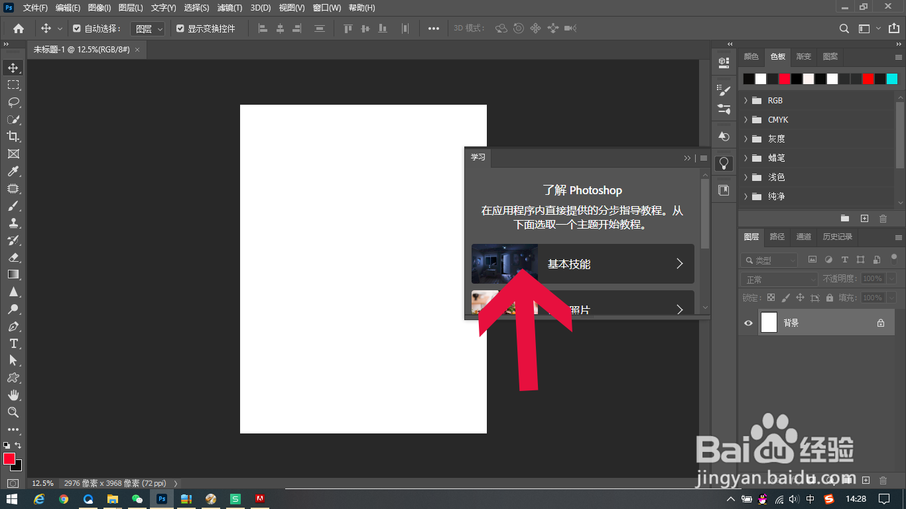Toggle lock image pixels brush icon
The width and height of the screenshot is (906, 509).
pos(785,298)
